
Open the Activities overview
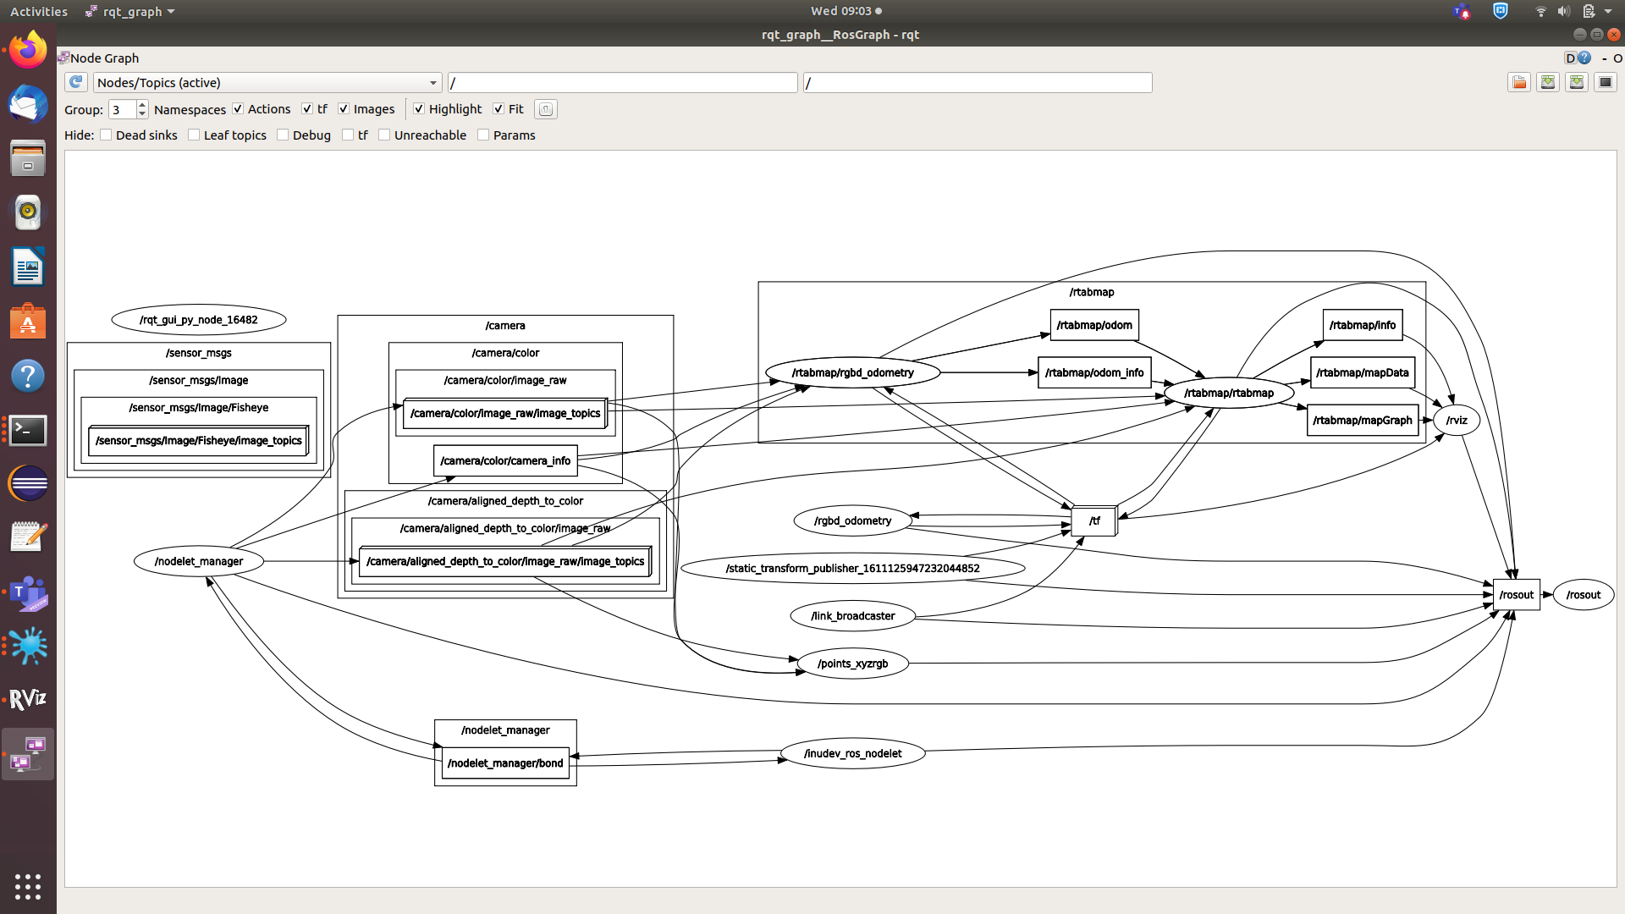click(38, 11)
